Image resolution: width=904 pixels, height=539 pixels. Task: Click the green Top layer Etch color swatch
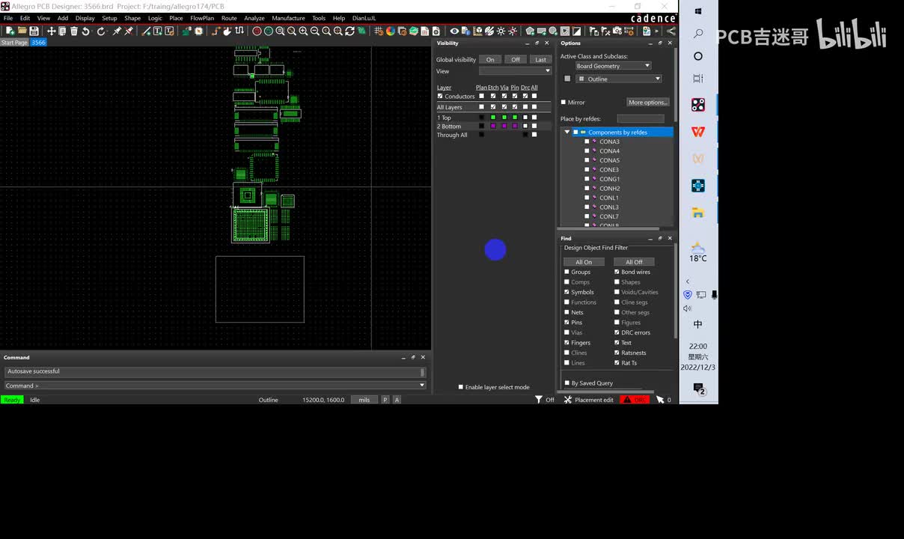tap(493, 118)
